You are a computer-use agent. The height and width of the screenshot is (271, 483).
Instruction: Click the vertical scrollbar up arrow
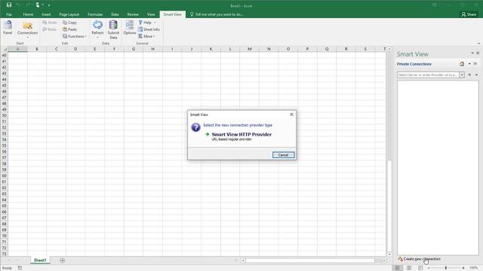(389, 49)
